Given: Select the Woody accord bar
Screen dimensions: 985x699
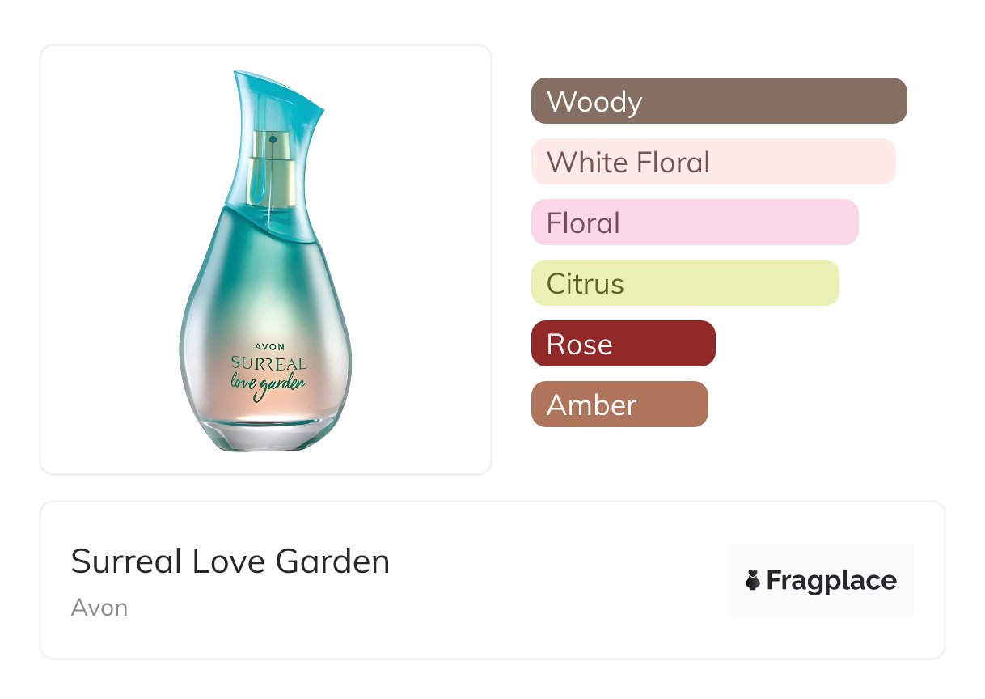Looking at the screenshot, I should click(x=718, y=101).
